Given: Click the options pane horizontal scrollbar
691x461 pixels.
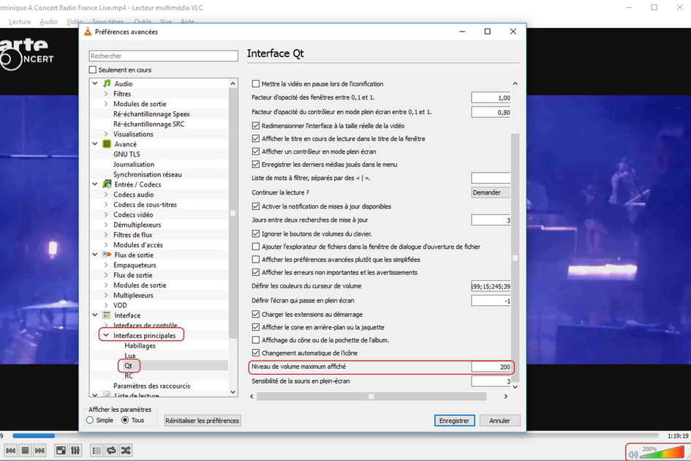Looking at the screenshot, I should tap(371, 396).
